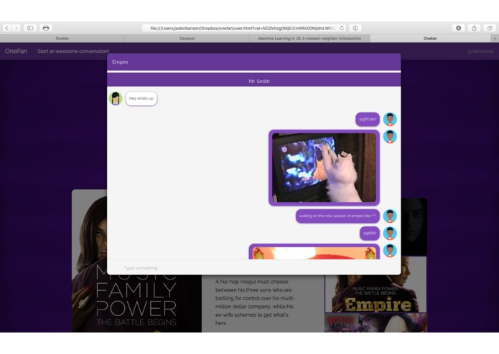The width and height of the screenshot is (499, 354).
Task: Click avatar beside 'waiting on the new season'
Action: [x=390, y=216]
